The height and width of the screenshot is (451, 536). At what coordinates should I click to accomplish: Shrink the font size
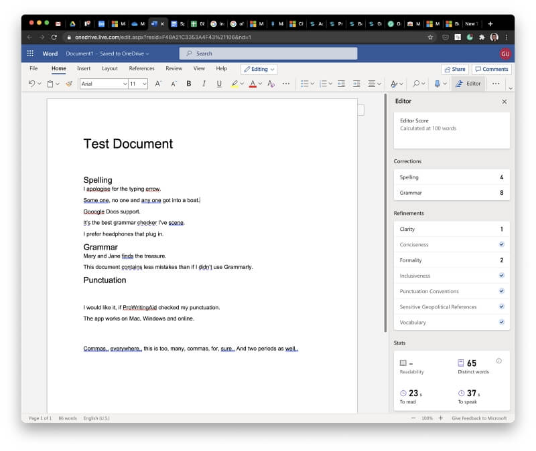[x=174, y=84]
